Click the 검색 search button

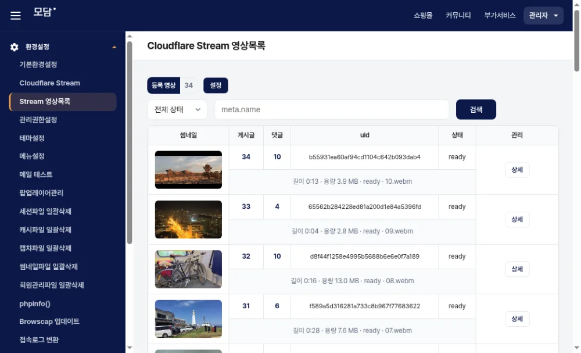tap(476, 109)
